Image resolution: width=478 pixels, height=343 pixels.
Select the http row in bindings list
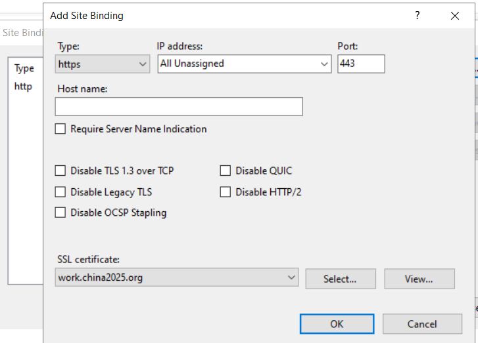click(x=23, y=87)
